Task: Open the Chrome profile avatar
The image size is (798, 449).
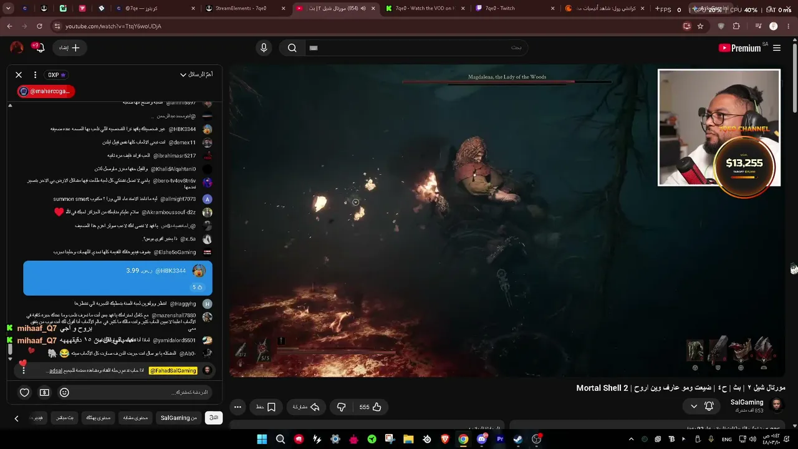Action: tap(774, 26)
